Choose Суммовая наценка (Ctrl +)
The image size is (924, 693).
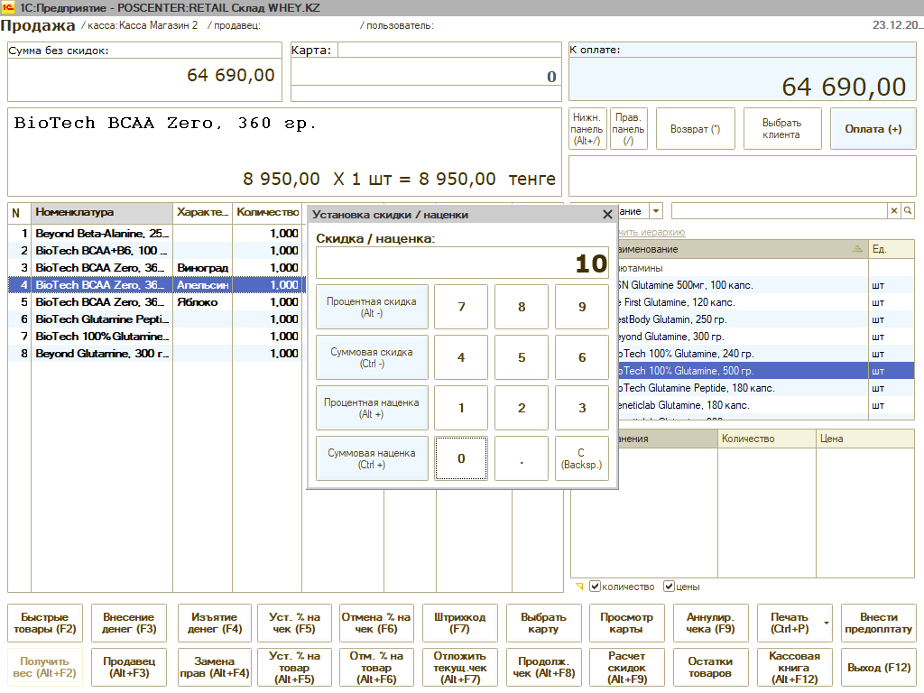372,458
